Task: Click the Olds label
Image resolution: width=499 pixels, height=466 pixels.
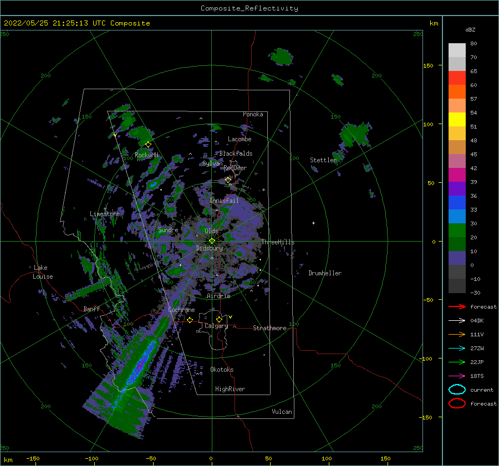Action: coord(211,231)
